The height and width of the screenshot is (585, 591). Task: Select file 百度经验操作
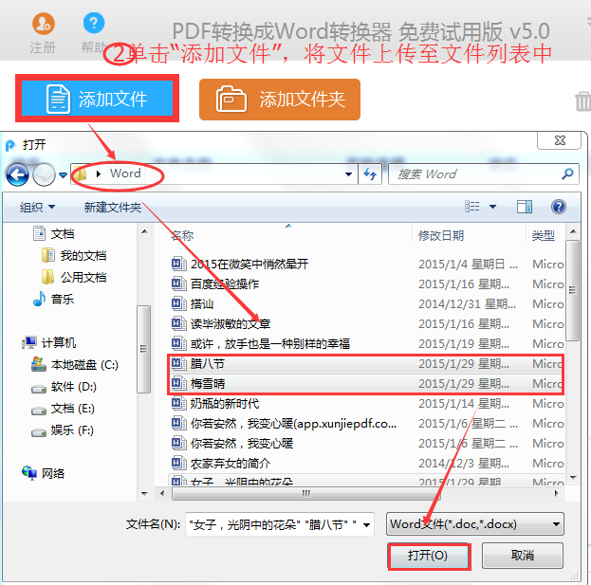225,284
